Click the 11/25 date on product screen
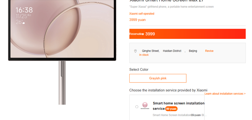Image resolution: width=252 pixels, height=120 pixels. click(21, 16)
